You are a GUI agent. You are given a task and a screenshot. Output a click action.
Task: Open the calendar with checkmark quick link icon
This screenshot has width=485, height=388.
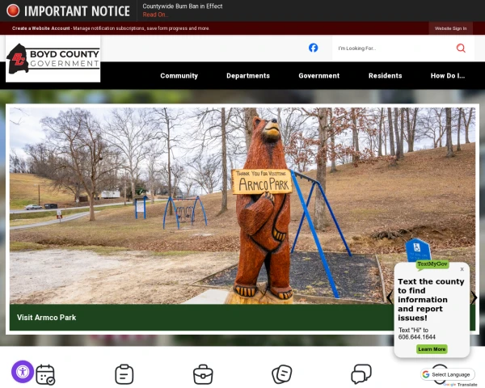[x=45, y=375]
